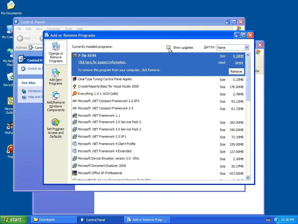Open Edit menu in Control Panel window
Viewport: 298px width, 224px height.
(29, 29)
